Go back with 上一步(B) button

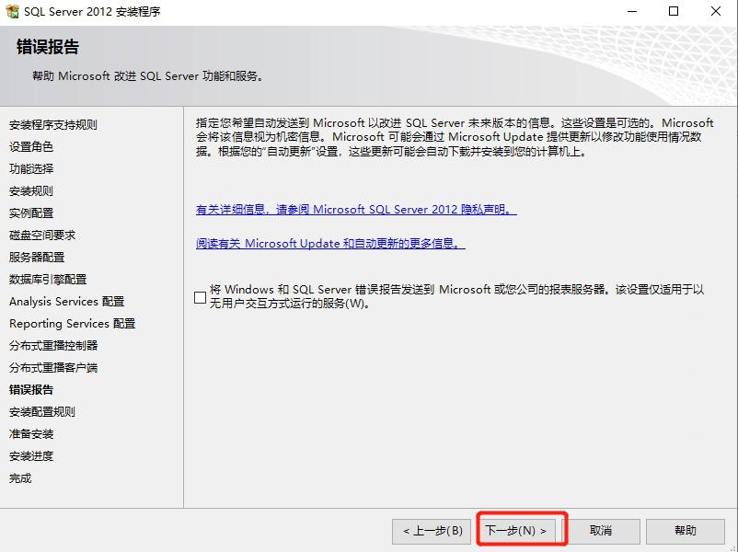(432, 531)
